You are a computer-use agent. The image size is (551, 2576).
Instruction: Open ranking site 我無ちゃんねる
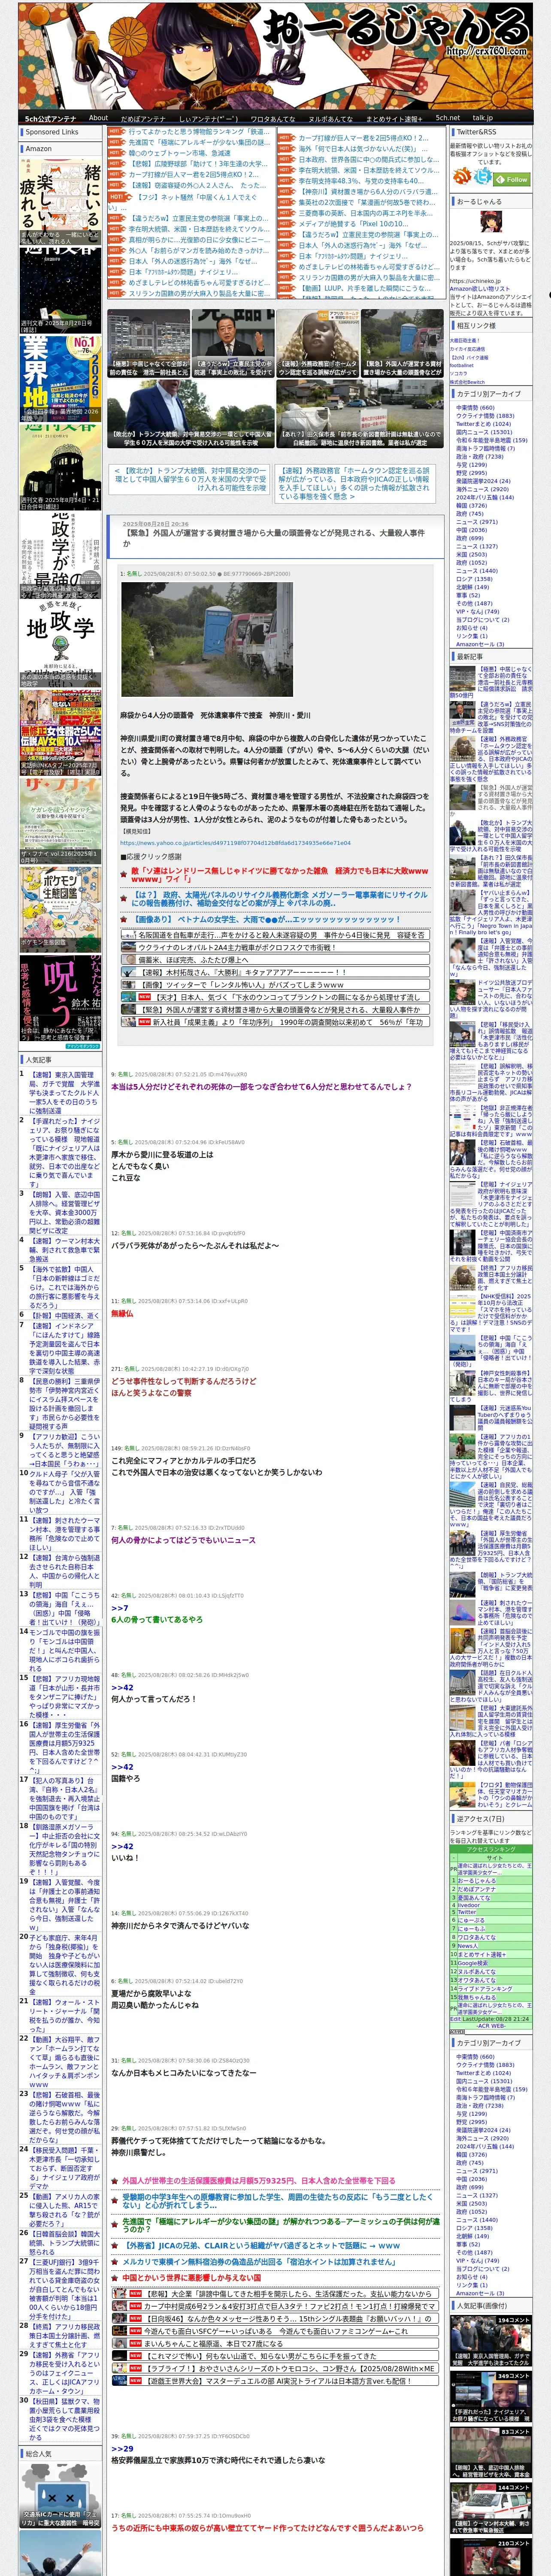477,1997
